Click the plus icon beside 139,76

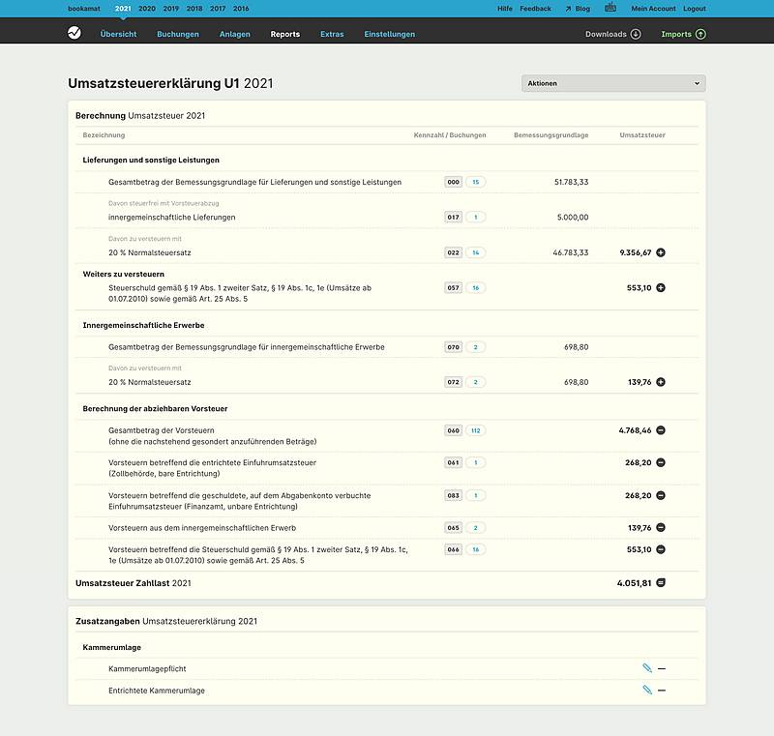click(661, 381)
